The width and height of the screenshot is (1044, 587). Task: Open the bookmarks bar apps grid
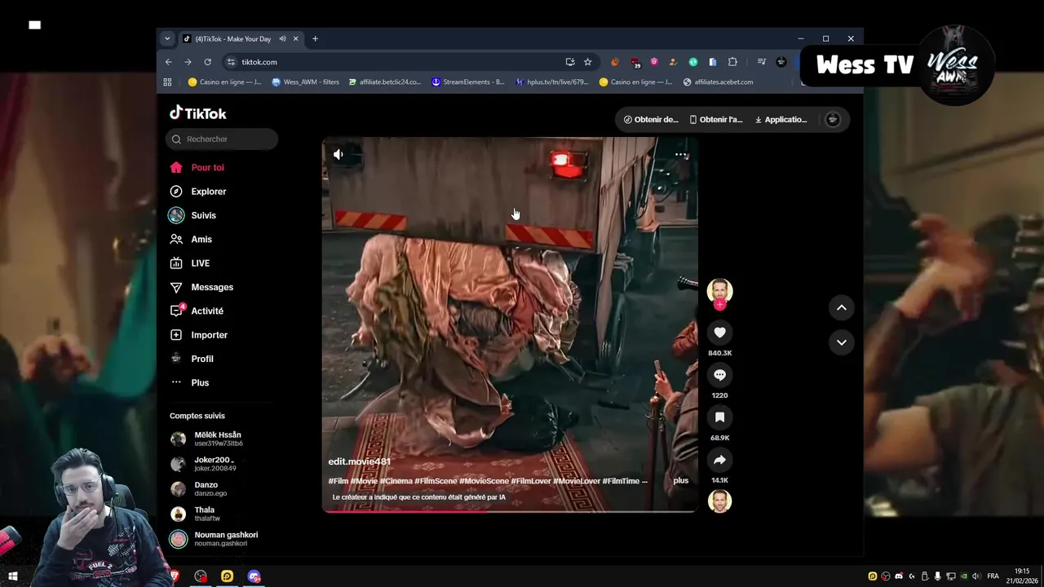click(167, 82)
